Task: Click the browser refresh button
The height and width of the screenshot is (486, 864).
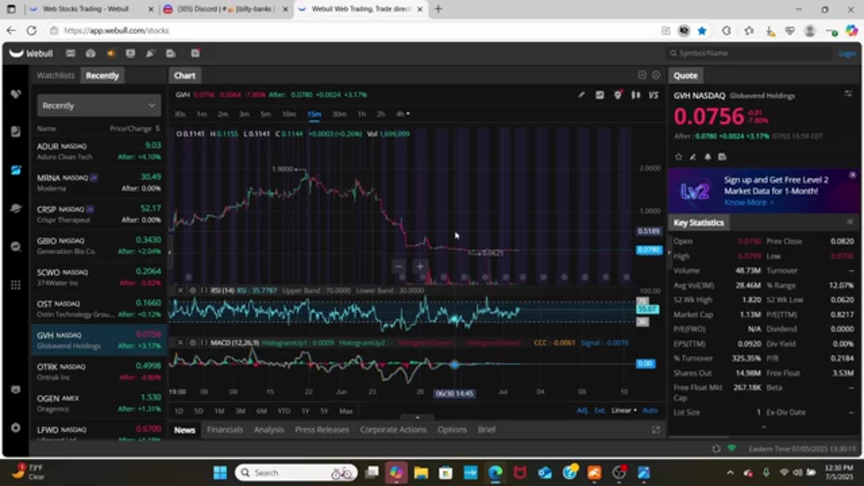Action: 31,30
